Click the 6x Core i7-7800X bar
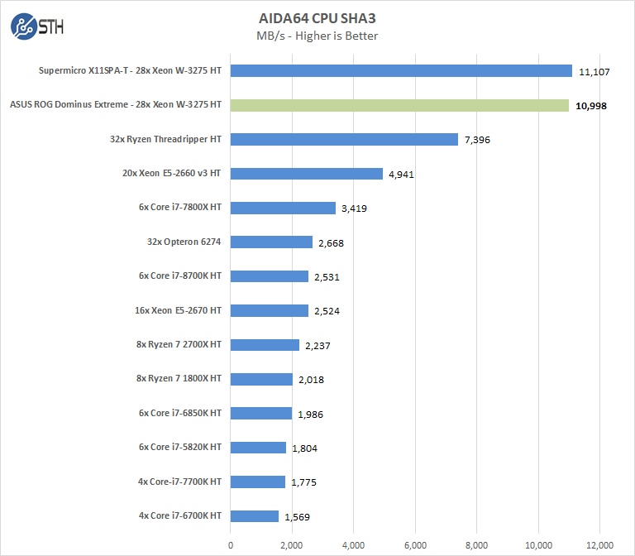 [x=283, y=208]
